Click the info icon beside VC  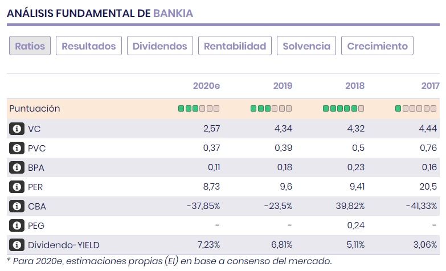tap(17, 129)
